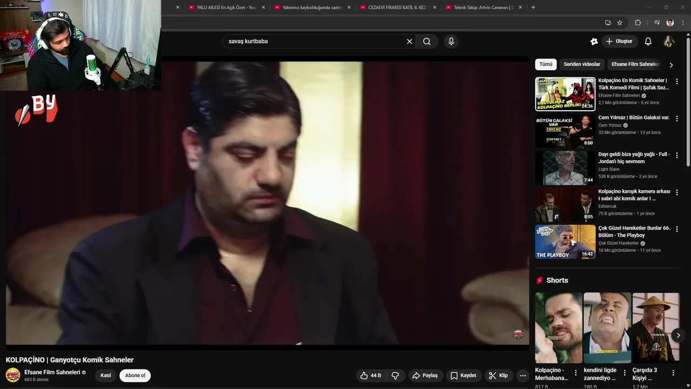Close the CEZAEVİ FİRARİSİ tab
Viewport: 691px width, 389px height.
pos(435,8)
